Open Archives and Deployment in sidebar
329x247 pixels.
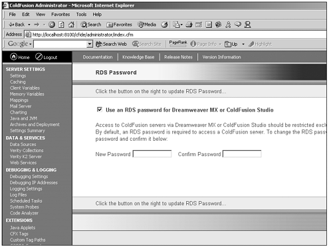(35, 125)
